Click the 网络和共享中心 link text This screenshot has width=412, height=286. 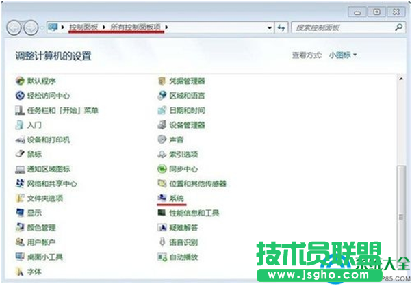[52, 183]
